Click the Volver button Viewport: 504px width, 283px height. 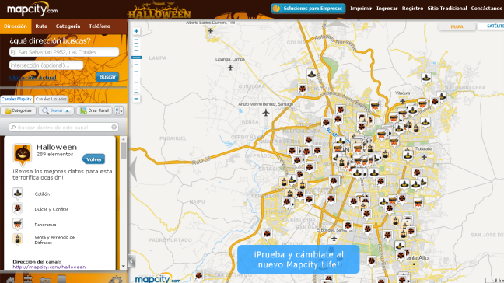(x=93, y=159)
